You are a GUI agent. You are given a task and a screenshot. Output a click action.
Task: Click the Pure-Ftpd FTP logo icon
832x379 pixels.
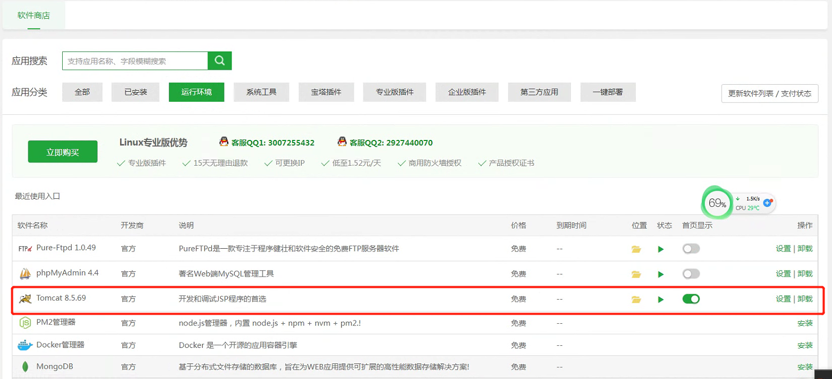click(x=25, y=249)
